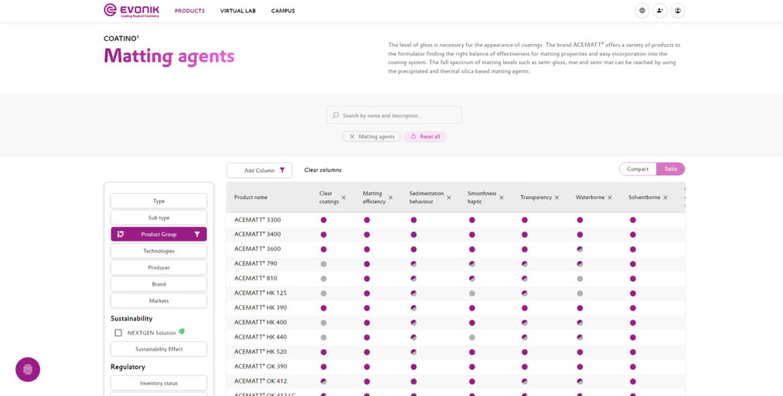The image size is (783, 396).
Task: Click the filter funnel icon on Add Column
Action: (x=282, y=170)
